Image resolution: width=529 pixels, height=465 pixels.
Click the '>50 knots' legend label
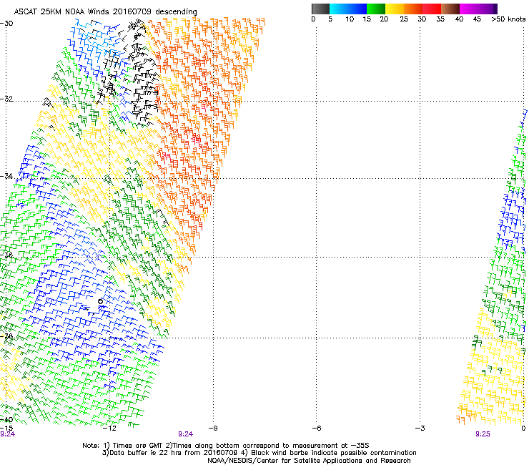tap(508, 19)
